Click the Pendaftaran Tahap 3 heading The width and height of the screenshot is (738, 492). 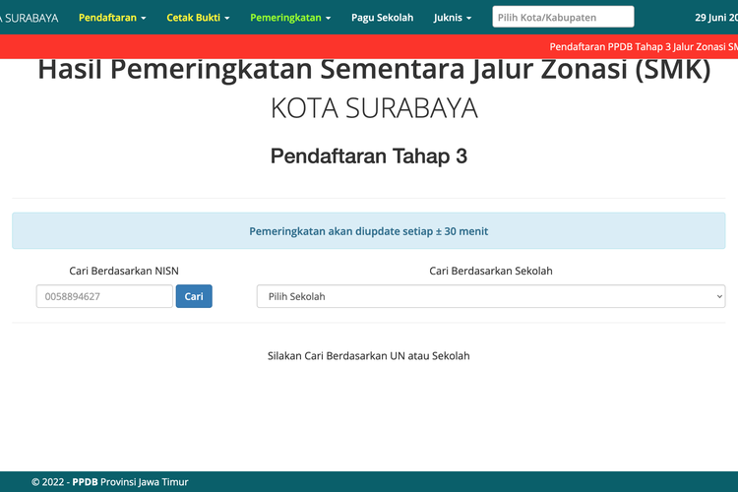368,155
